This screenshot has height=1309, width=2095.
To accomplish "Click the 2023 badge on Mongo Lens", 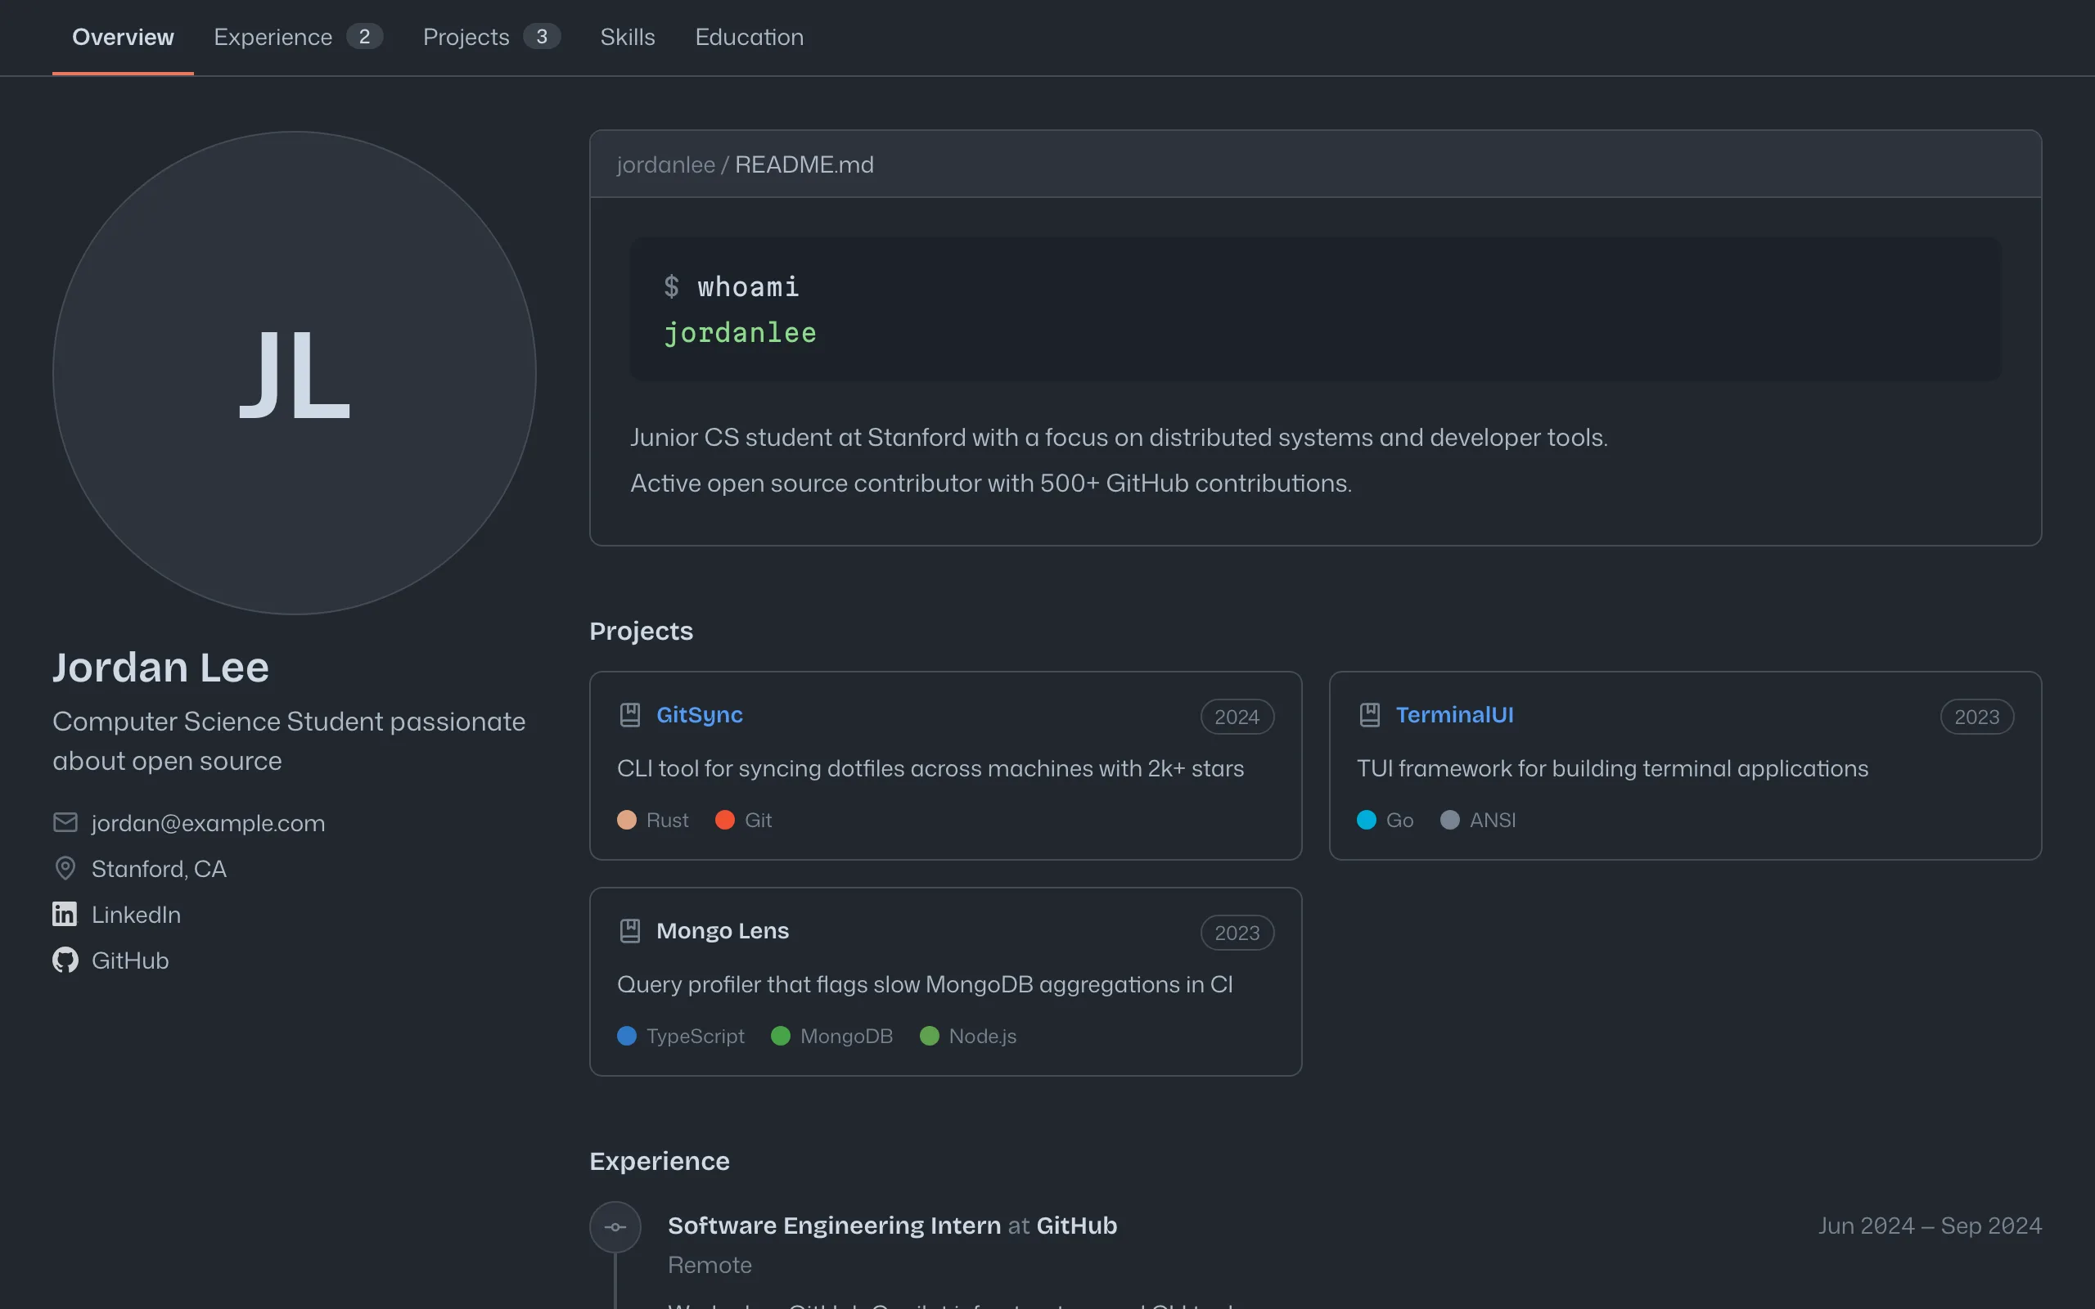I will [1237, 933].
